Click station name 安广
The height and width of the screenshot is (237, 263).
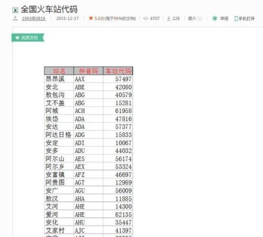[52, 190]
